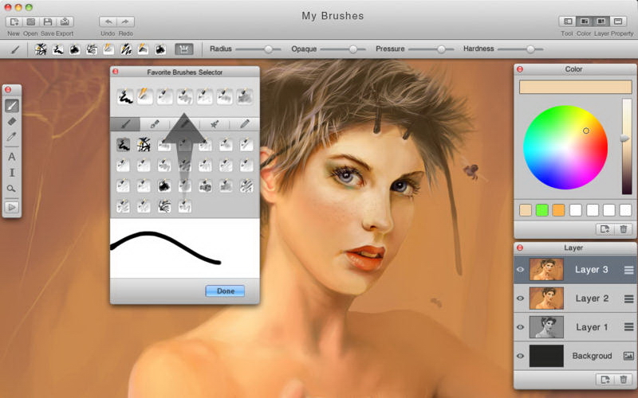Click the Export icon in the toolbar
Screen dimensions: 638x398
point(65,21)
